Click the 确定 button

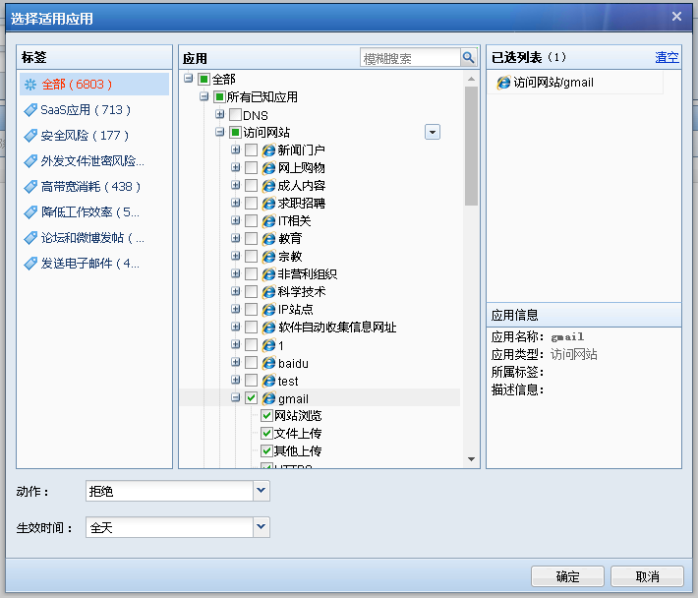point(567,576)
